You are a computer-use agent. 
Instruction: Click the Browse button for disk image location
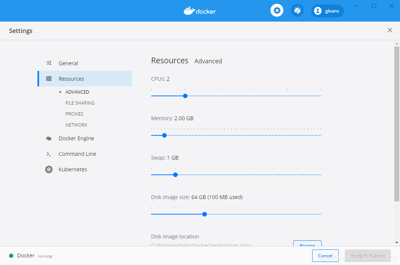click(307, 245)
